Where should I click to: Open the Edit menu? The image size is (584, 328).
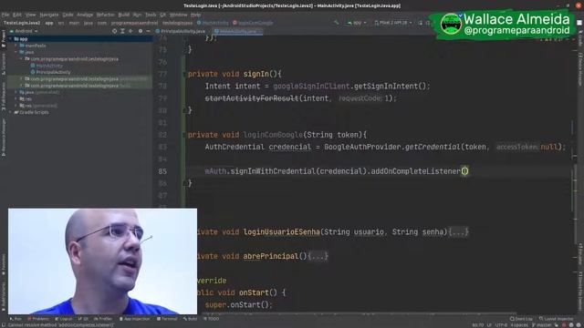tap(17, 15)
